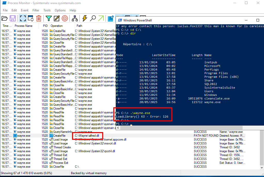The width and height of the screenshot is (264, 177).
Task: Select the C:\Wayne\alfred.dll path cell
Action: pyautogui.click(x=87, y=136)
